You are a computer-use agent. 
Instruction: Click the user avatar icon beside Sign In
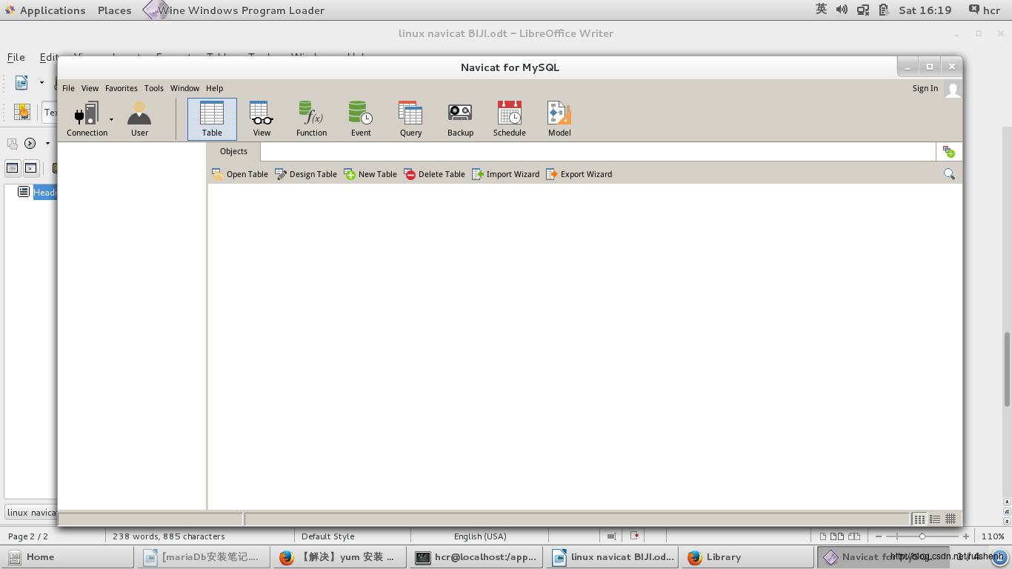pyautogui.click(x=953, y=90)
